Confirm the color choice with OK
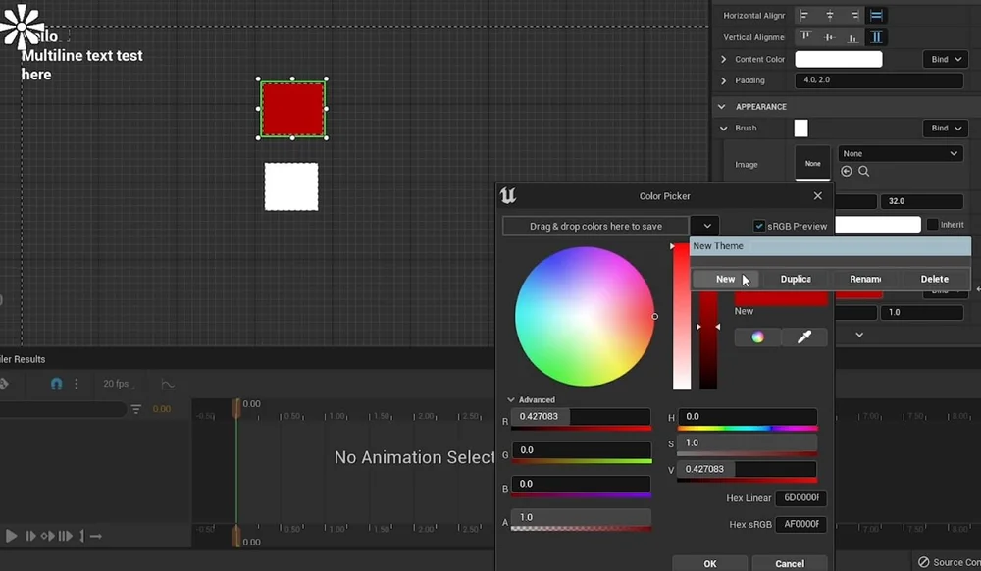Screen dimensions: 981x571 [x=709, y=562]
